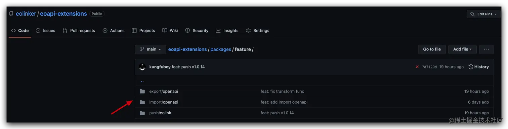
Task: Click the 19 hours ago timestamp beside 7d7129d
Action: pos(451,67)
